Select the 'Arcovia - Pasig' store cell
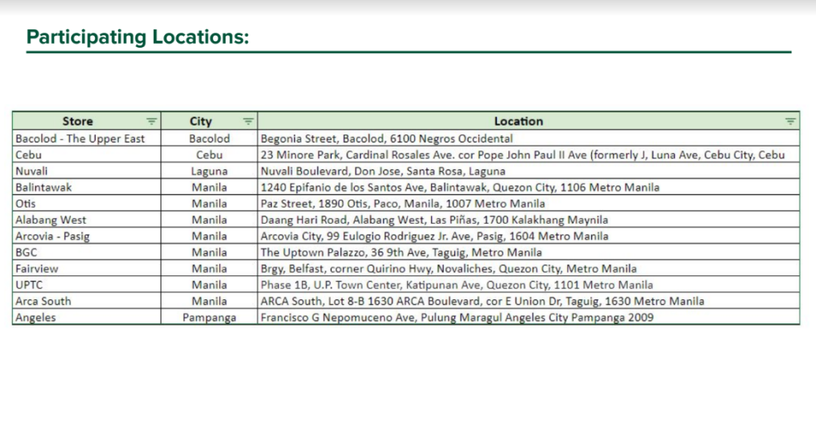 pos(87,236)
